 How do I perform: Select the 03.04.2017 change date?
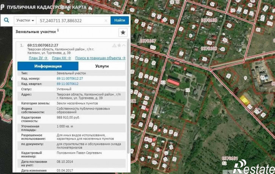click(65, 170)
